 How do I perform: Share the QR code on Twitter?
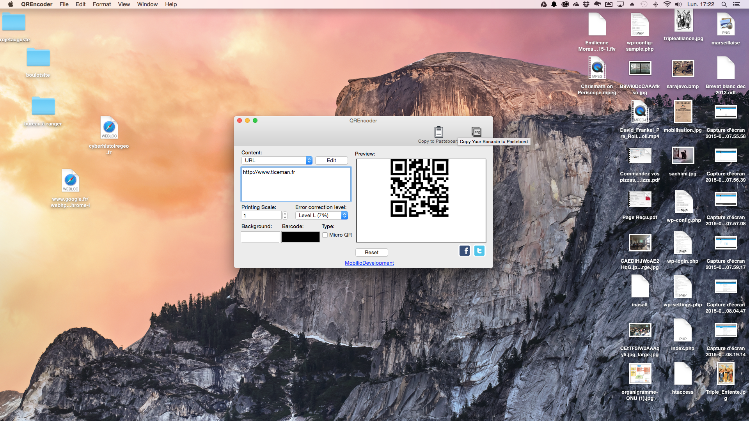click(x=479, y=251)
